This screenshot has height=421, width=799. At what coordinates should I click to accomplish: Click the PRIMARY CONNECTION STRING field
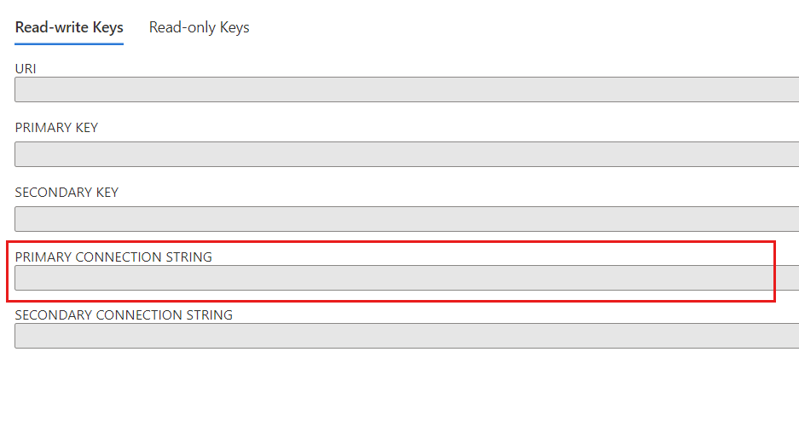407,278
